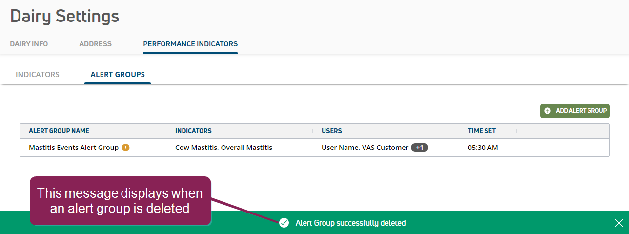
Task: Open the Address tab
Action: 95,44
